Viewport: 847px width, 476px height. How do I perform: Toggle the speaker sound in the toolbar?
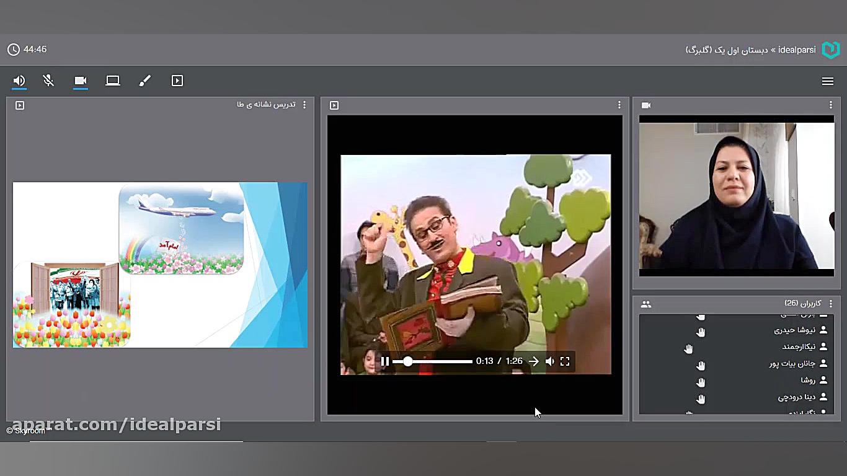(x=19, y=81)
